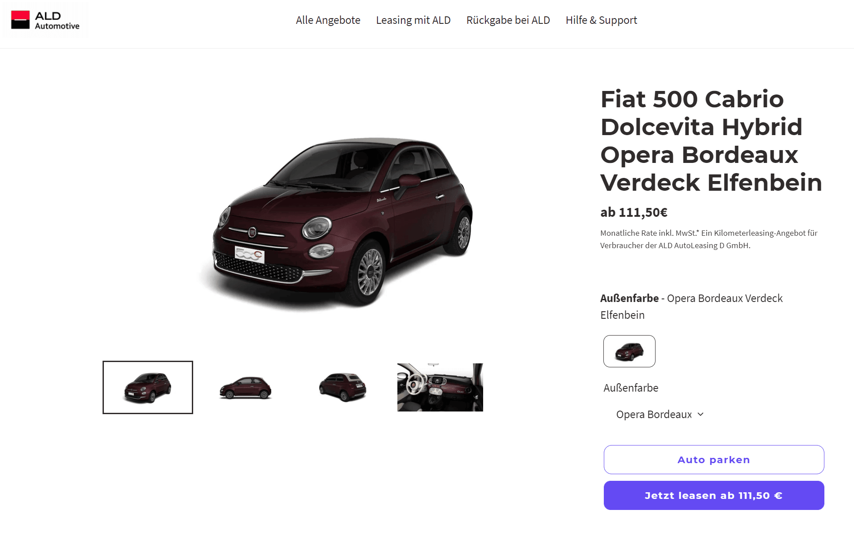Image resolution: width=854 pixels, height=536 pixels.
Task: Open Leasing mit ALD navigation link
Action: [413, 20]
